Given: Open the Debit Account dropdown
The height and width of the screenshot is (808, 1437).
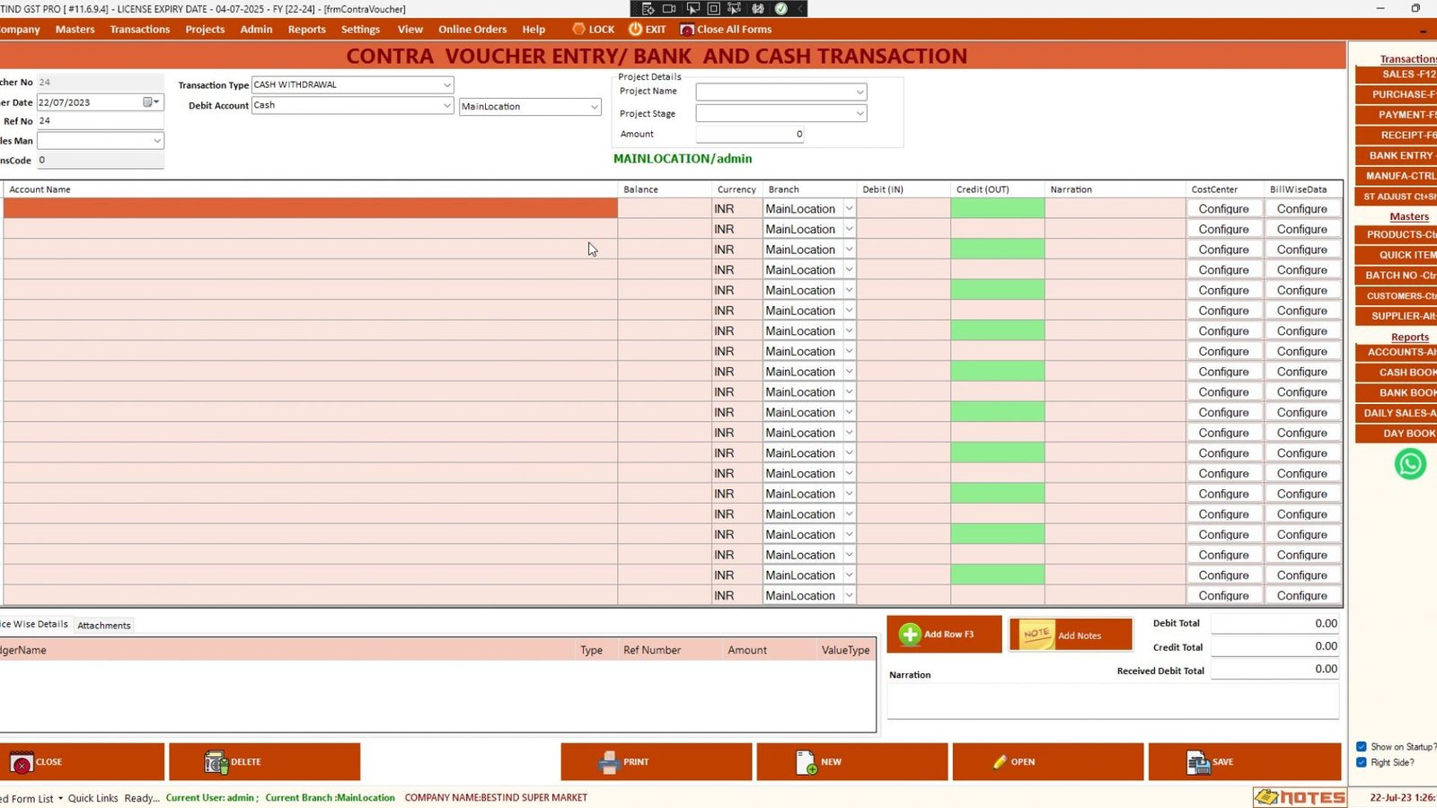Looking at the screenshot, I should [446, 105].
